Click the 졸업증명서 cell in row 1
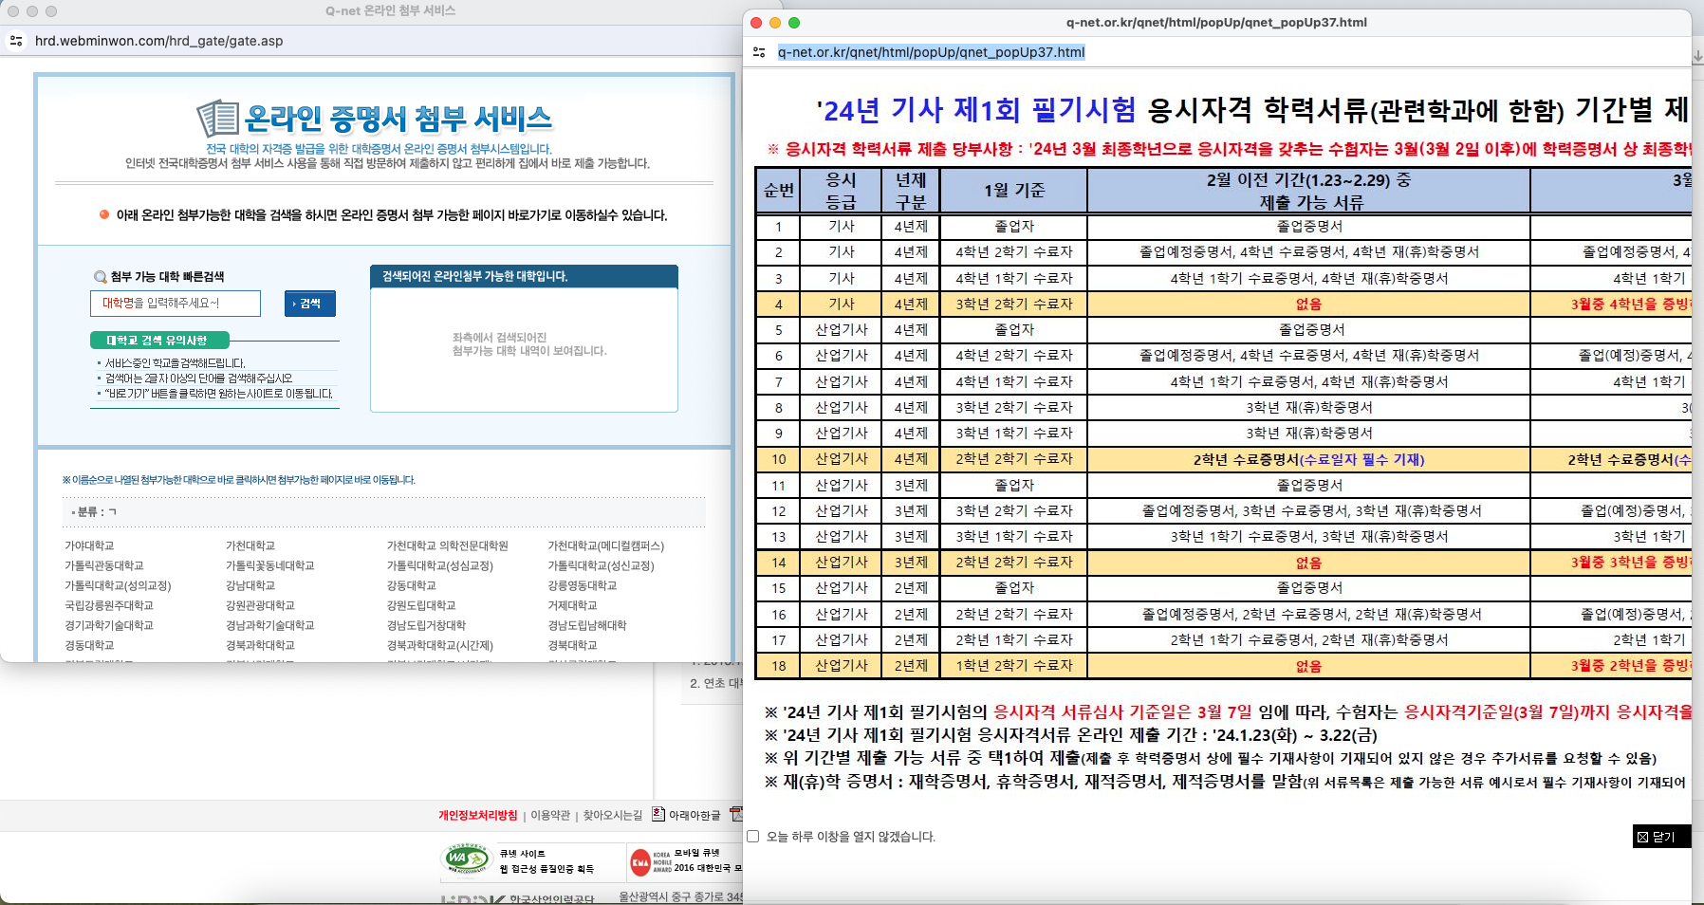The image size is (1704, 905). pyautogui.click(x=1308, y=227)
